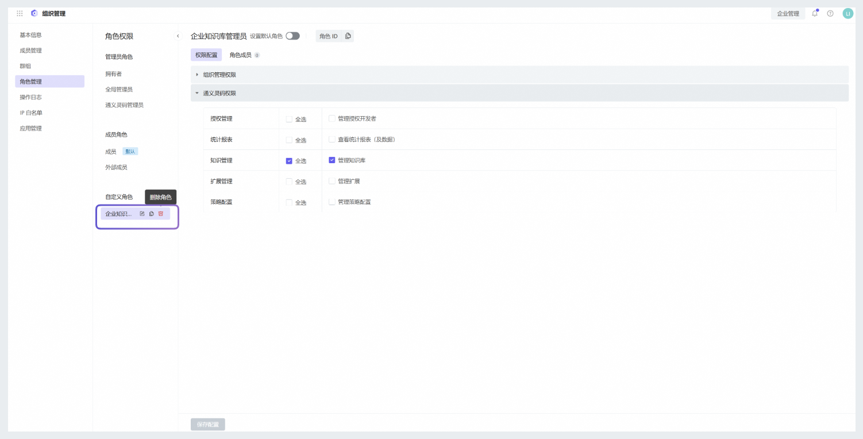Collapse the 角色权限 side panel
Screen dimensions: 863x439
[x=178, y=36]
